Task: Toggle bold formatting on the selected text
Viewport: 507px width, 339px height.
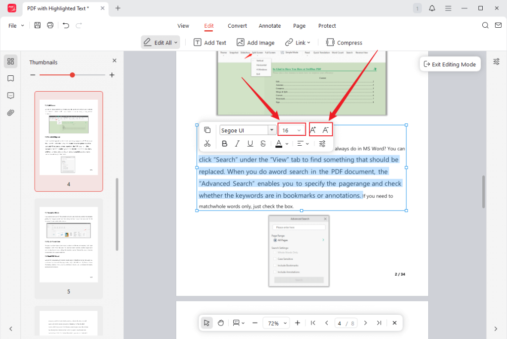Action: click(224, 144)
